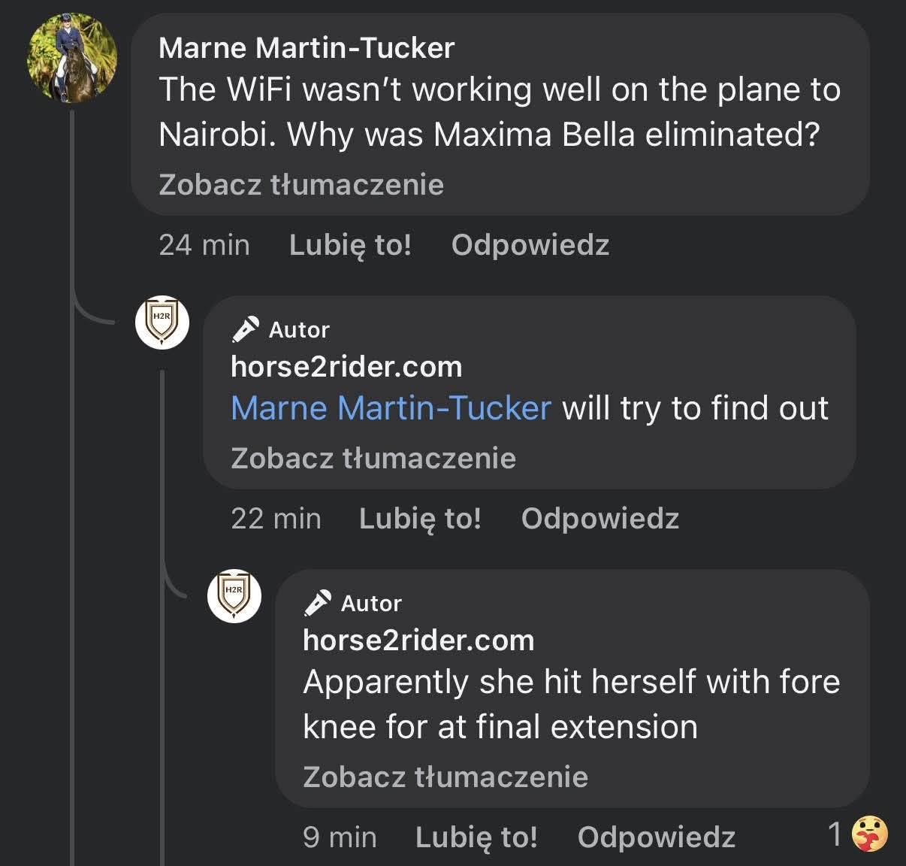The height and width of the screenshot is (866, 906).
Task: Like the 22 min reply with Lubię to!
Action: pos(420,519)
